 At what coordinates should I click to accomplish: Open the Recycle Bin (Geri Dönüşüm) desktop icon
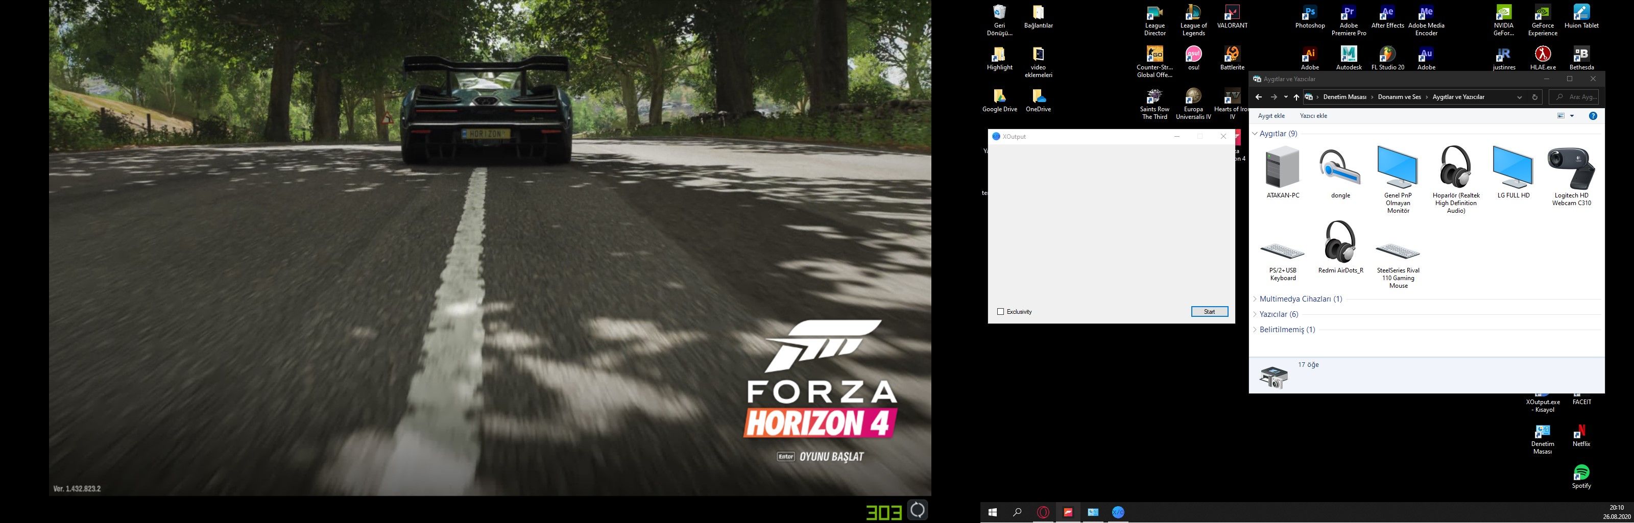click(999, 20)
